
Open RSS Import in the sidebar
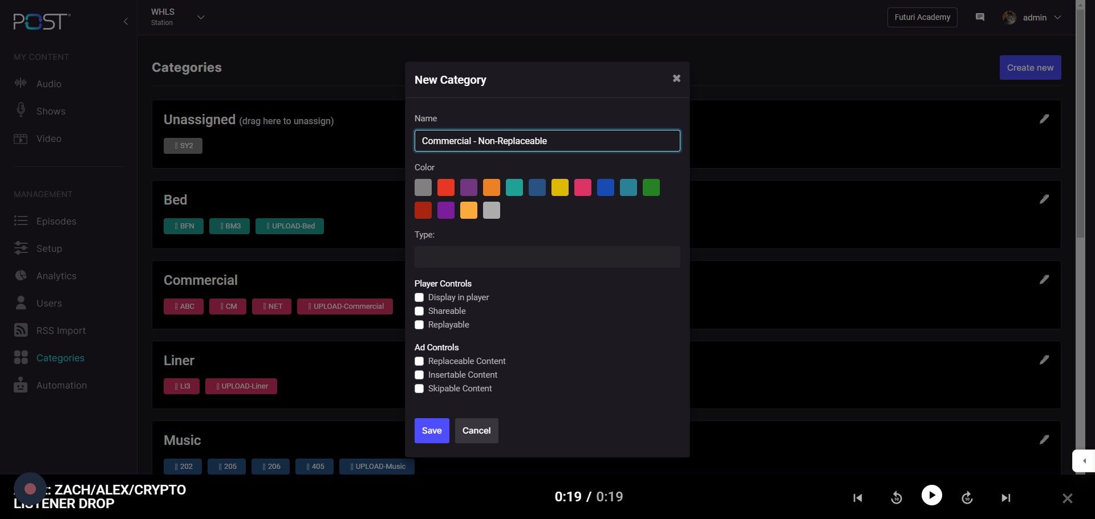pos(60,330)
